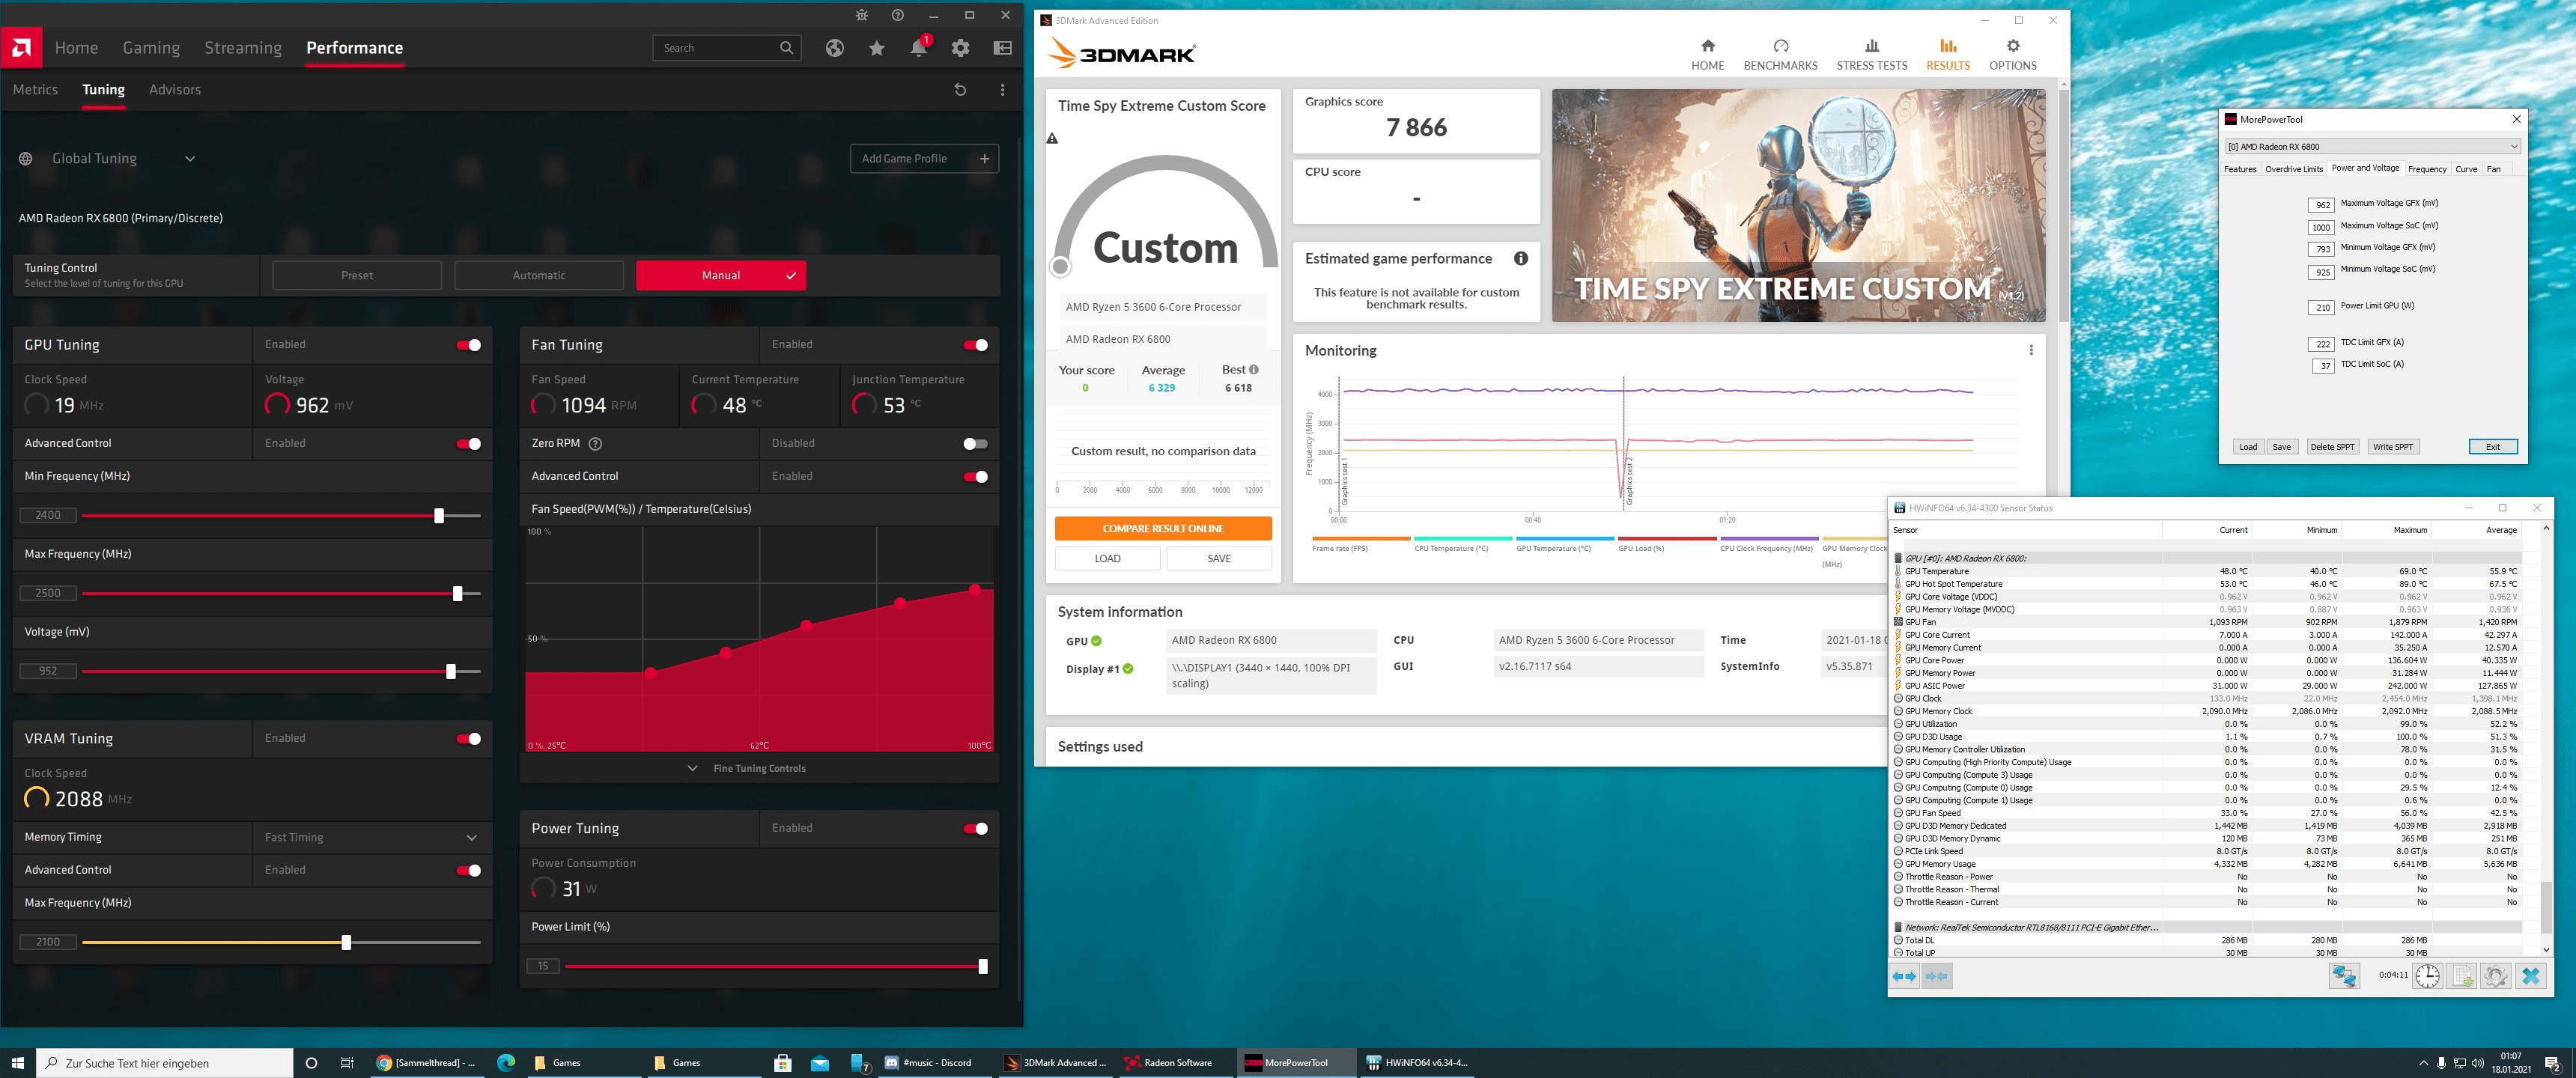Reset tuning with the undo arrow icon
Viewport: 2576px width, 1078px height.
[x=960, y=90]
